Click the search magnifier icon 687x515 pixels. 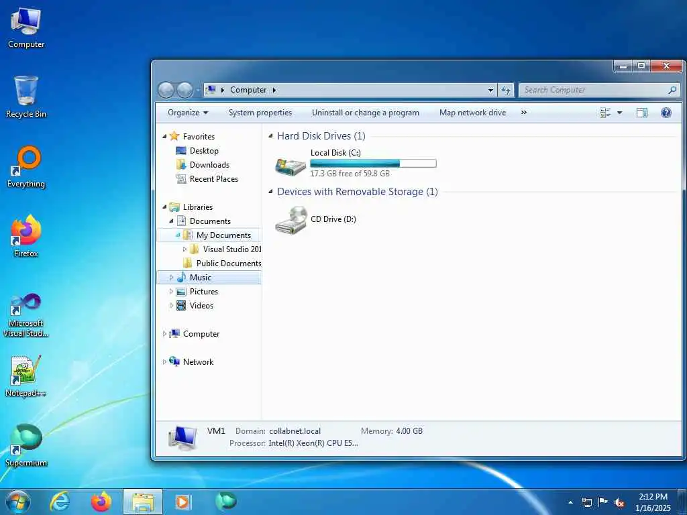coord(672,90)
